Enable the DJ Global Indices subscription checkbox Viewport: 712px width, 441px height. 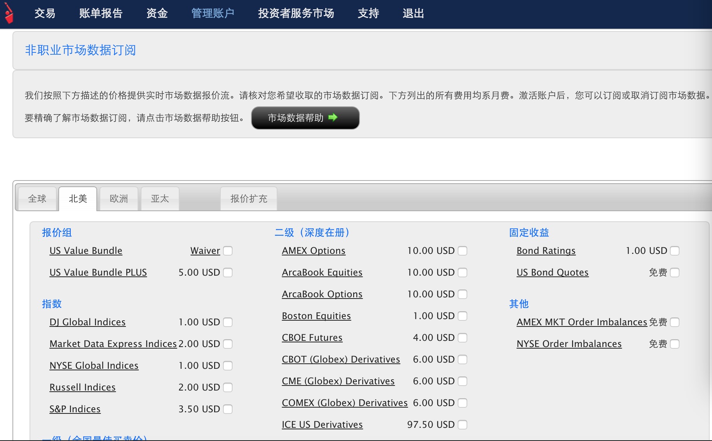(228, 322)
